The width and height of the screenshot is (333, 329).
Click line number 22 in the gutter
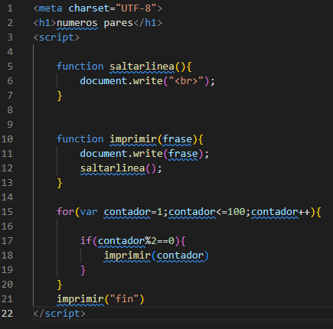point(7,314)
